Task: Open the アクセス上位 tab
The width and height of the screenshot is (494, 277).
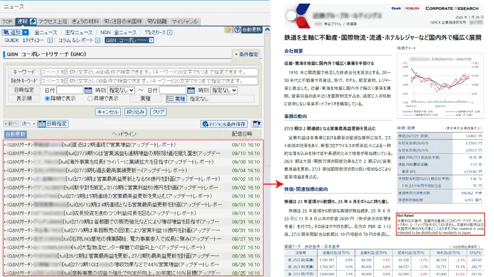Action: tap(53, 21)
